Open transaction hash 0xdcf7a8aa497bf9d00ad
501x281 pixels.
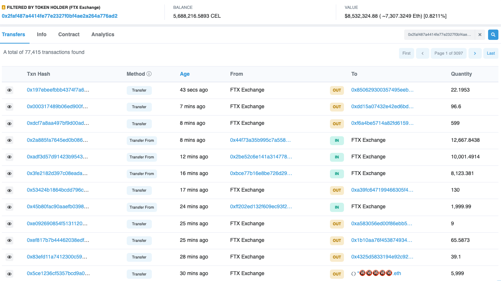tap(58, 123)
